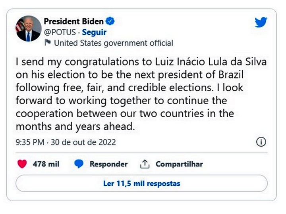Open the @POTUS handle link
Viewport: 286px width, 214px height.
pos(60,32)
